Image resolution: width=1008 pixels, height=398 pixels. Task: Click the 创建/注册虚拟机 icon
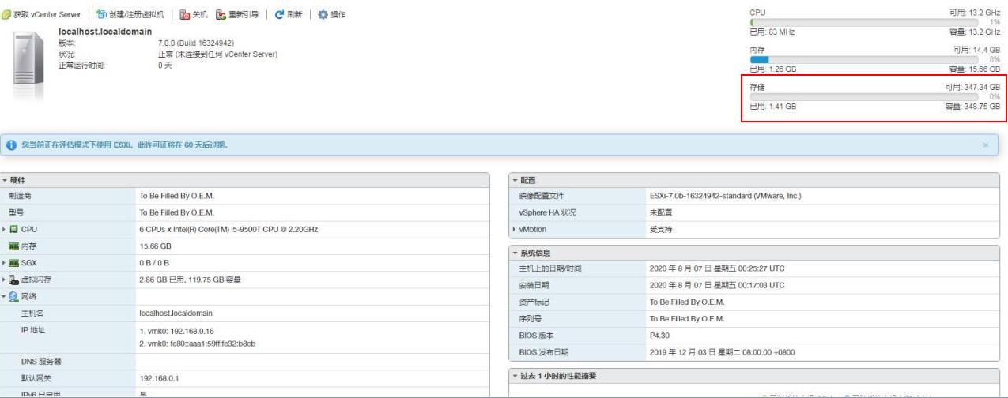[x=101, y=15]
